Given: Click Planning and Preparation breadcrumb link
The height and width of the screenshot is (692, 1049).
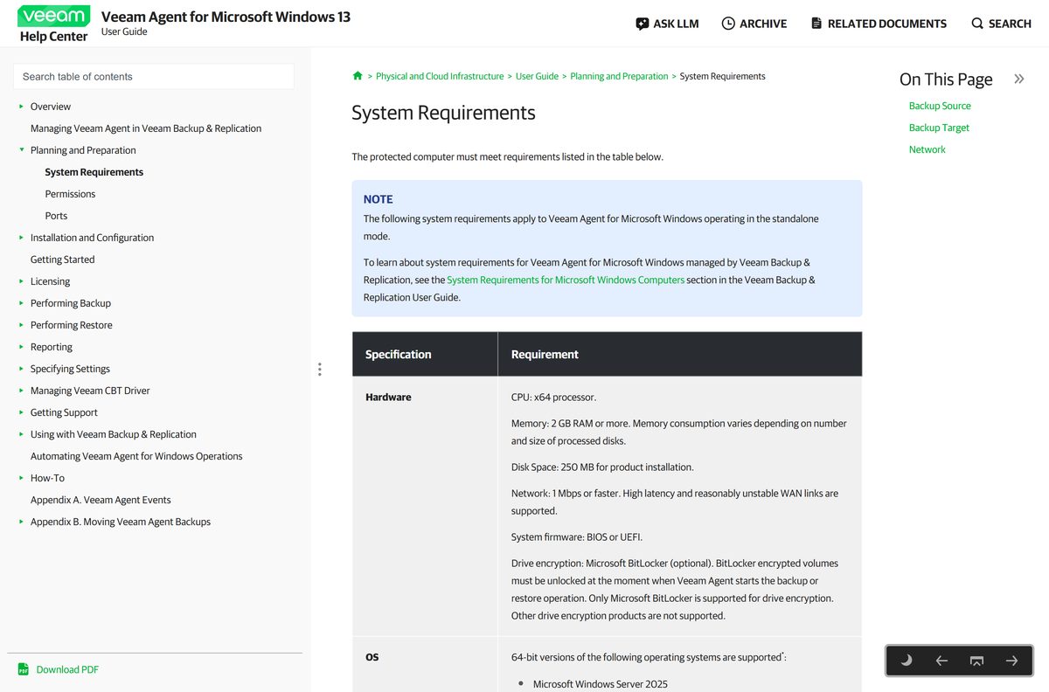Looking at the screenshot, I should [x=619, y=76].
